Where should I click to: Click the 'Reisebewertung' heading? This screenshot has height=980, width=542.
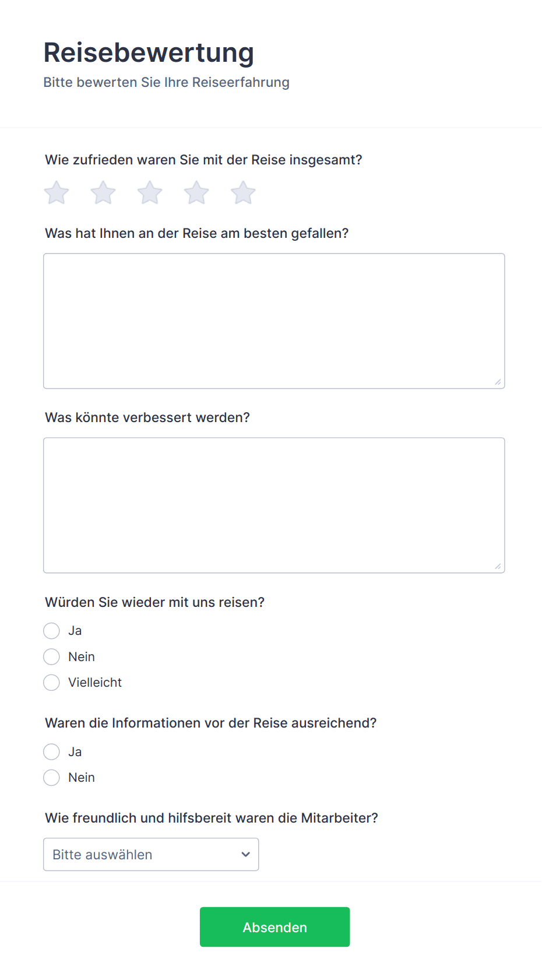[x=149, y=52]
